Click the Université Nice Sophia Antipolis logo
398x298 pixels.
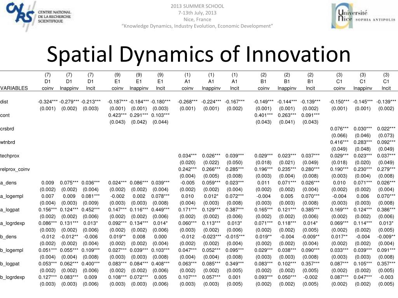[363, 16]
